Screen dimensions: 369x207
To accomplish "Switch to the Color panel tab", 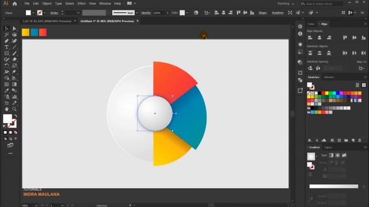I will point(311,24).
